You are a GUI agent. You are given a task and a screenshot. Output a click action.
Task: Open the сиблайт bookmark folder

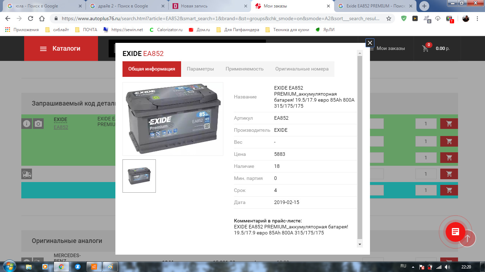(57, 30)
